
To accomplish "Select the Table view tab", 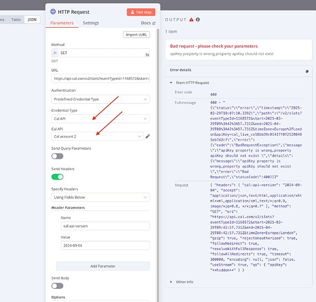I will click(x=16, y=19).
